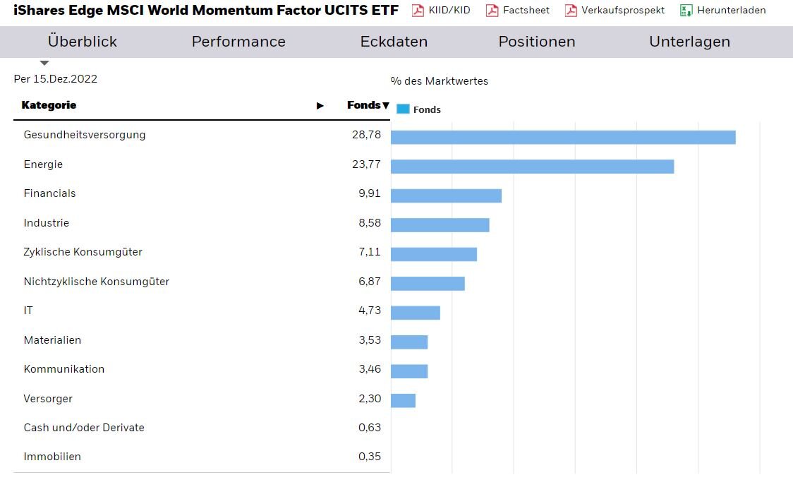The image size is (793, 487).
Task: Click the blue Fonds legend swatch
Action: tap(403, 109)
